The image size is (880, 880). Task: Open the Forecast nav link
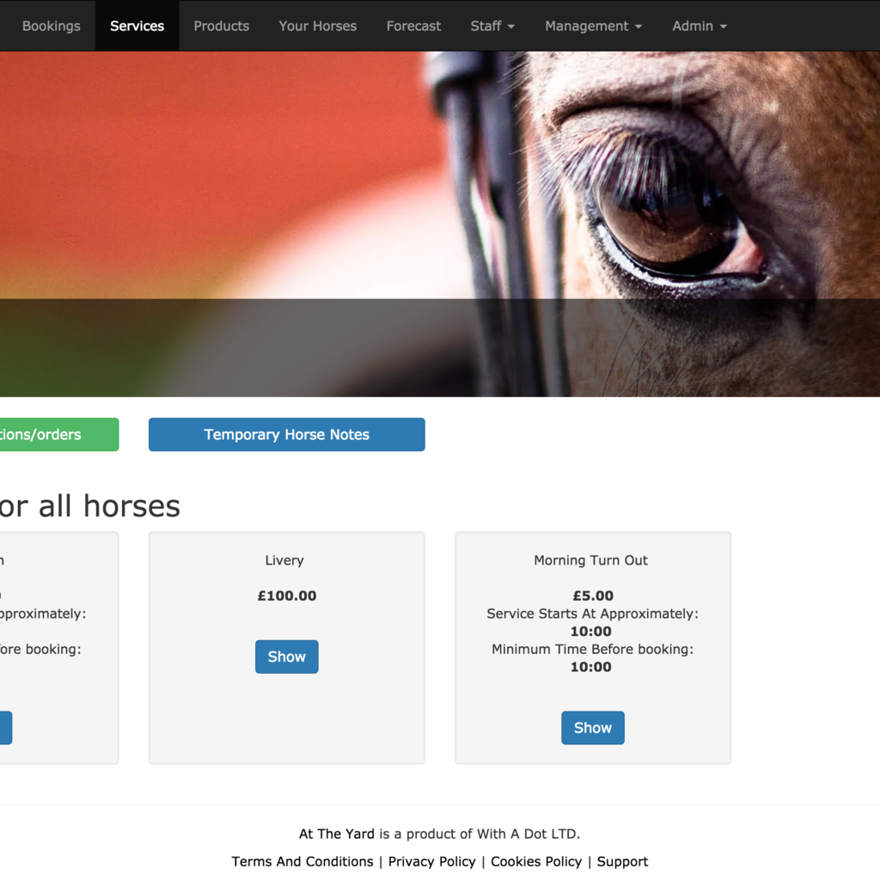click(x=413, y=26)
